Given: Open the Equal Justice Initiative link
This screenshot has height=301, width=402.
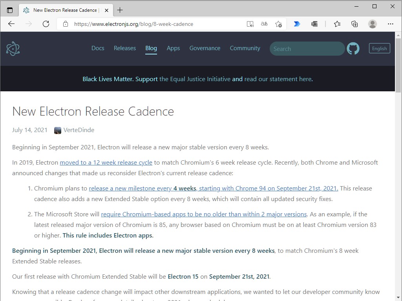Looking at the screenshot, I should (x=195, y=79).
